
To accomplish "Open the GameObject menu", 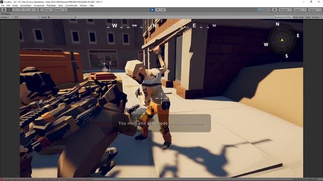I will [26, 6].
